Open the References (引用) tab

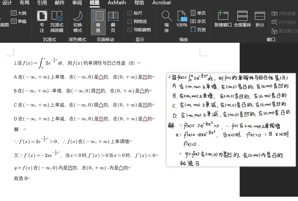(x=42, y=3)
